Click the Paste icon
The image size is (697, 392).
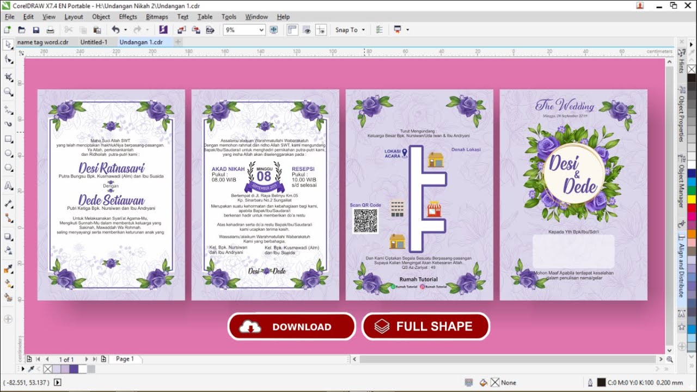[96, 30]
